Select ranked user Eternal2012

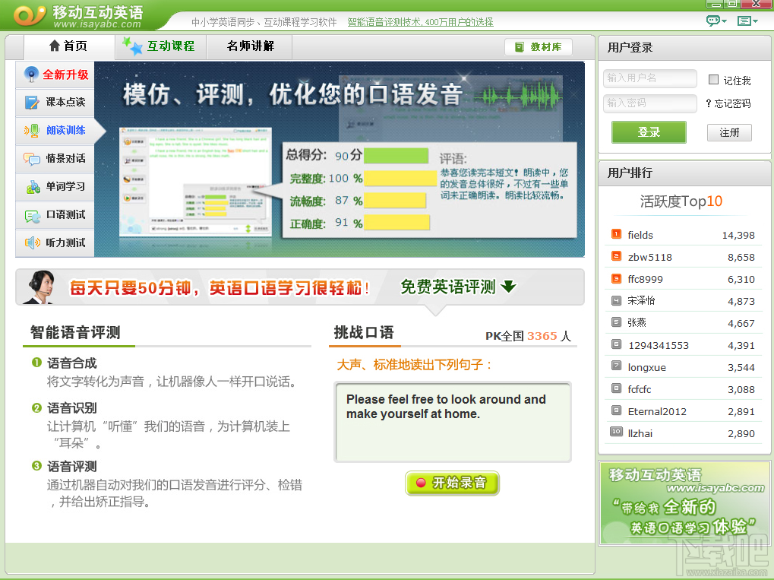pos(683,411)
